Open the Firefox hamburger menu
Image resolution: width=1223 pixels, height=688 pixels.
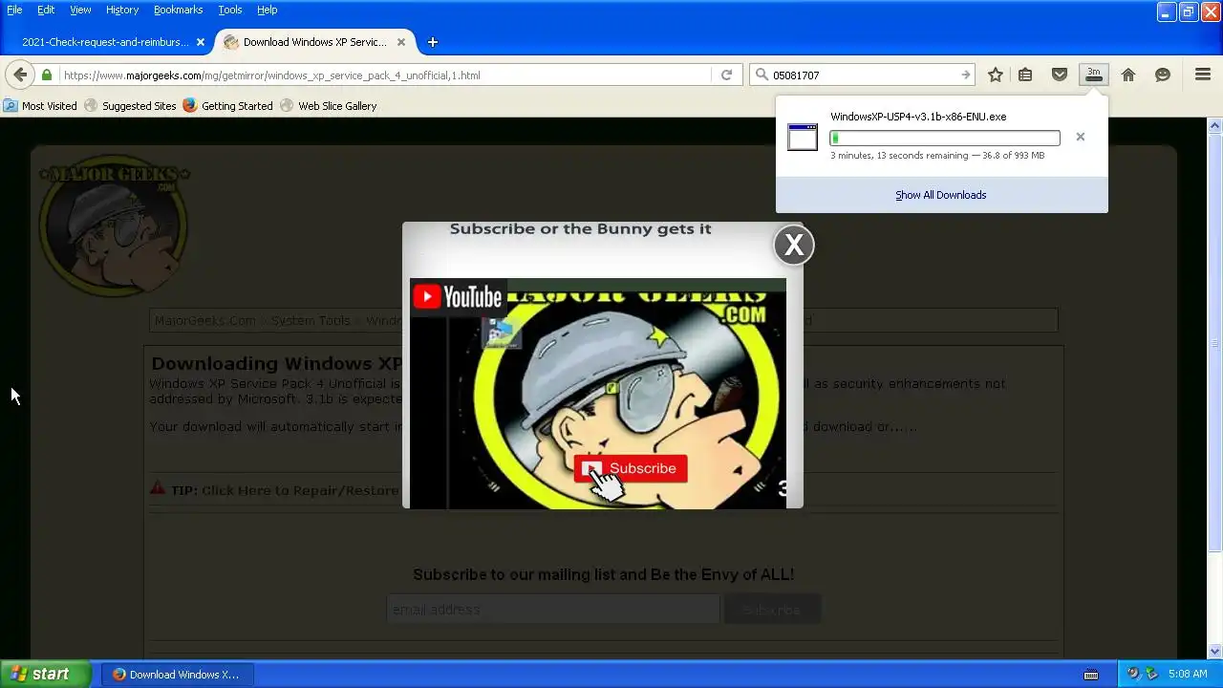1203,75
